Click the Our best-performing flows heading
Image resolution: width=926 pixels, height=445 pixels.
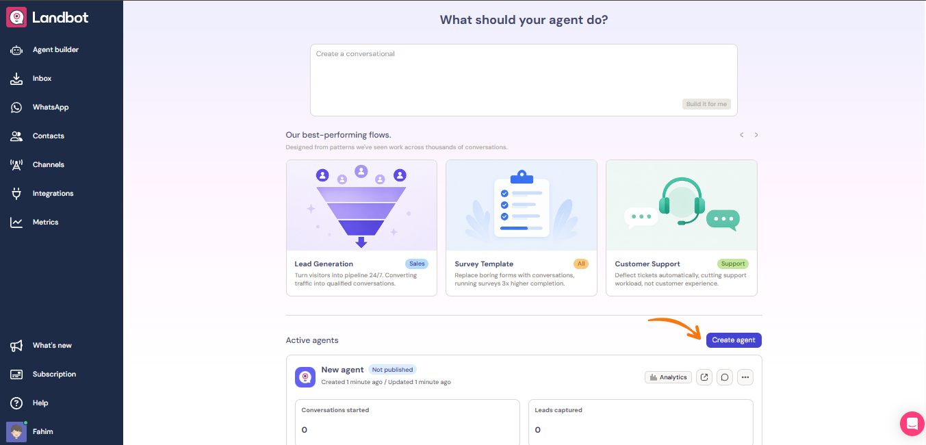(338, 135)
